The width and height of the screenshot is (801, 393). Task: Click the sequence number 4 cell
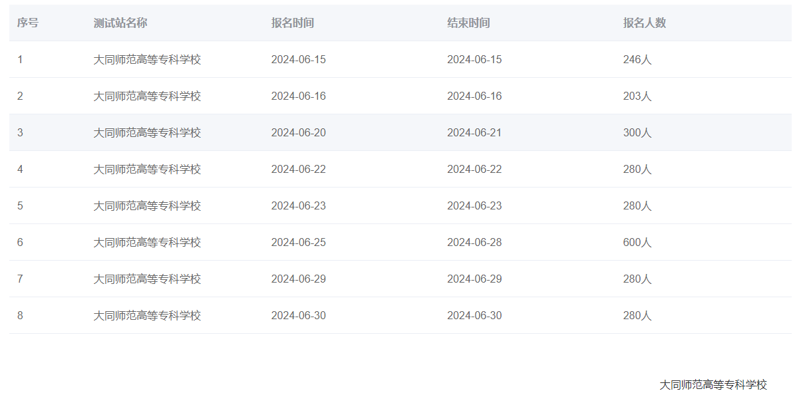[20, 169]
